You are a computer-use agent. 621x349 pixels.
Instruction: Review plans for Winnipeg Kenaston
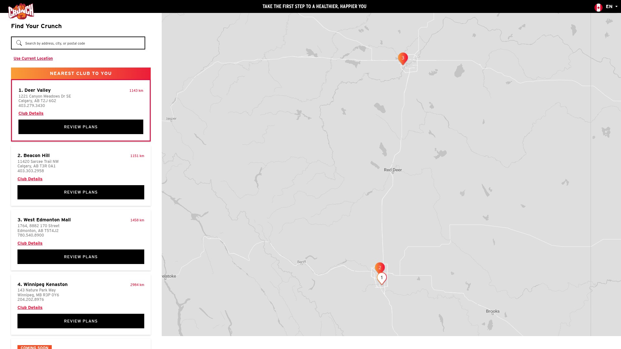(81, 321)
